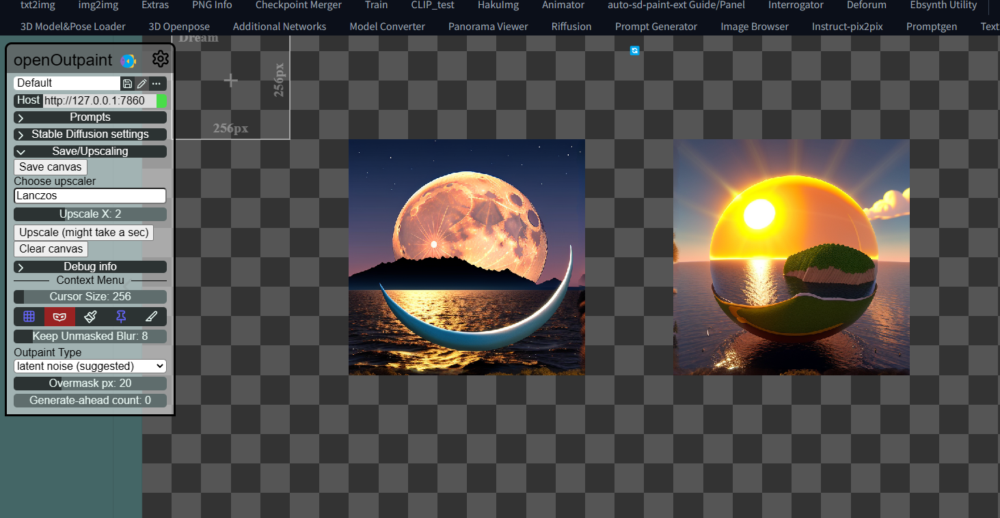This screenshot has height=518, width=1000.
Task: Click the Save canvas button
Action: (x=50, y=167)
